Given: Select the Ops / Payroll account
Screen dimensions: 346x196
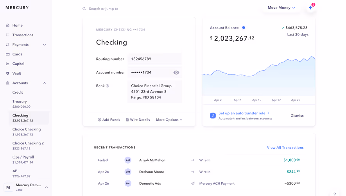Looking at the screenshot, I should tap(23, 159).
